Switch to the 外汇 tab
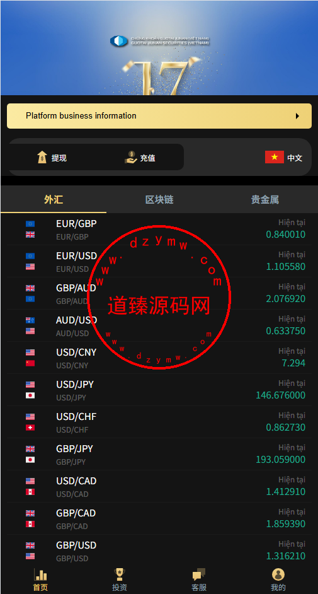The height and width of the screenshot is (594, 318). pos(54,200)
